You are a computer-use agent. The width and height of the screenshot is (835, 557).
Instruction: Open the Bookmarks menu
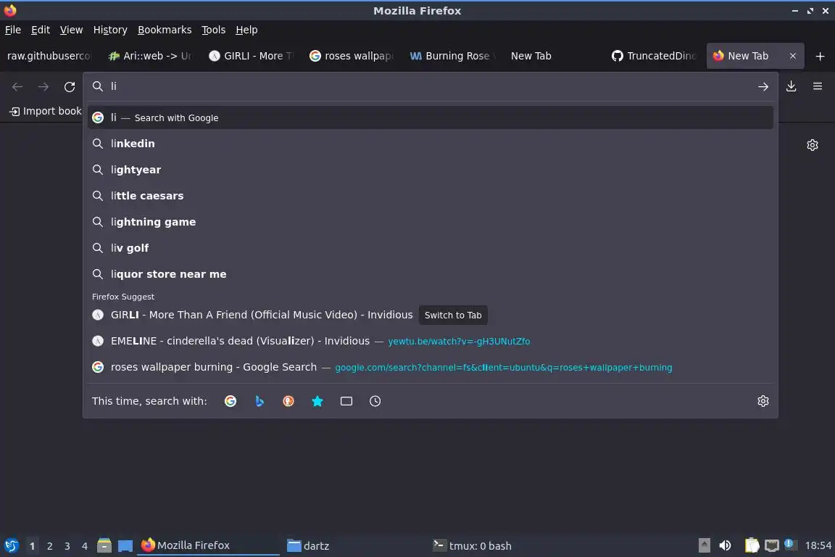click(x=165, y=30)
